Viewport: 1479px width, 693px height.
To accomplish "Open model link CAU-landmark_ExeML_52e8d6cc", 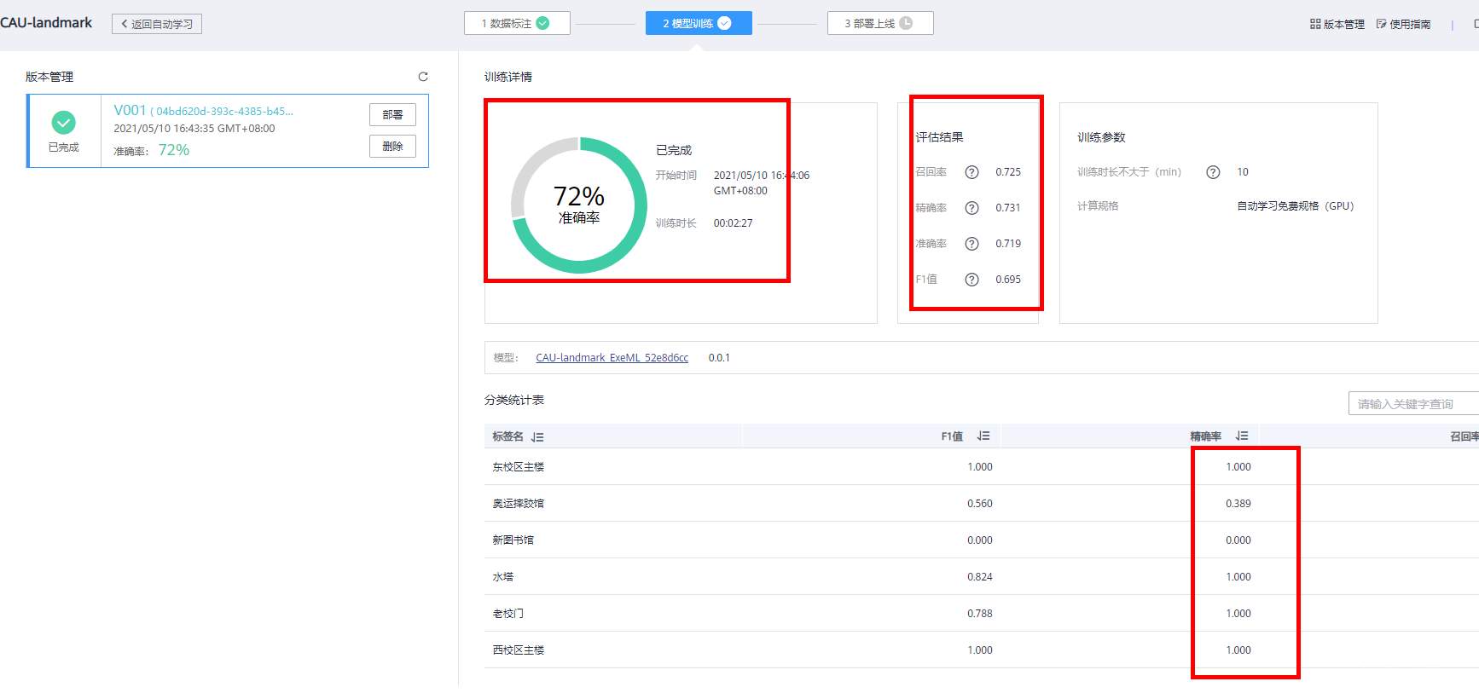I will (x=612, y=358).
